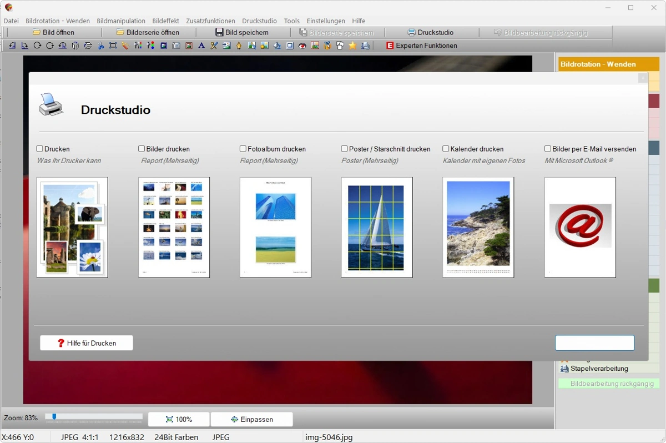
Task: Toggle Bilder per E-Mail versenden checkbox
Action: coord(548,149)
